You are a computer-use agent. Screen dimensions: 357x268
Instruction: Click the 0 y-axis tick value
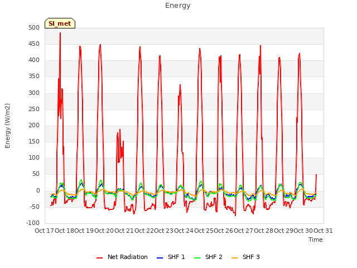38,190
